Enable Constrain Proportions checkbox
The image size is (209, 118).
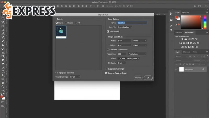108,50
